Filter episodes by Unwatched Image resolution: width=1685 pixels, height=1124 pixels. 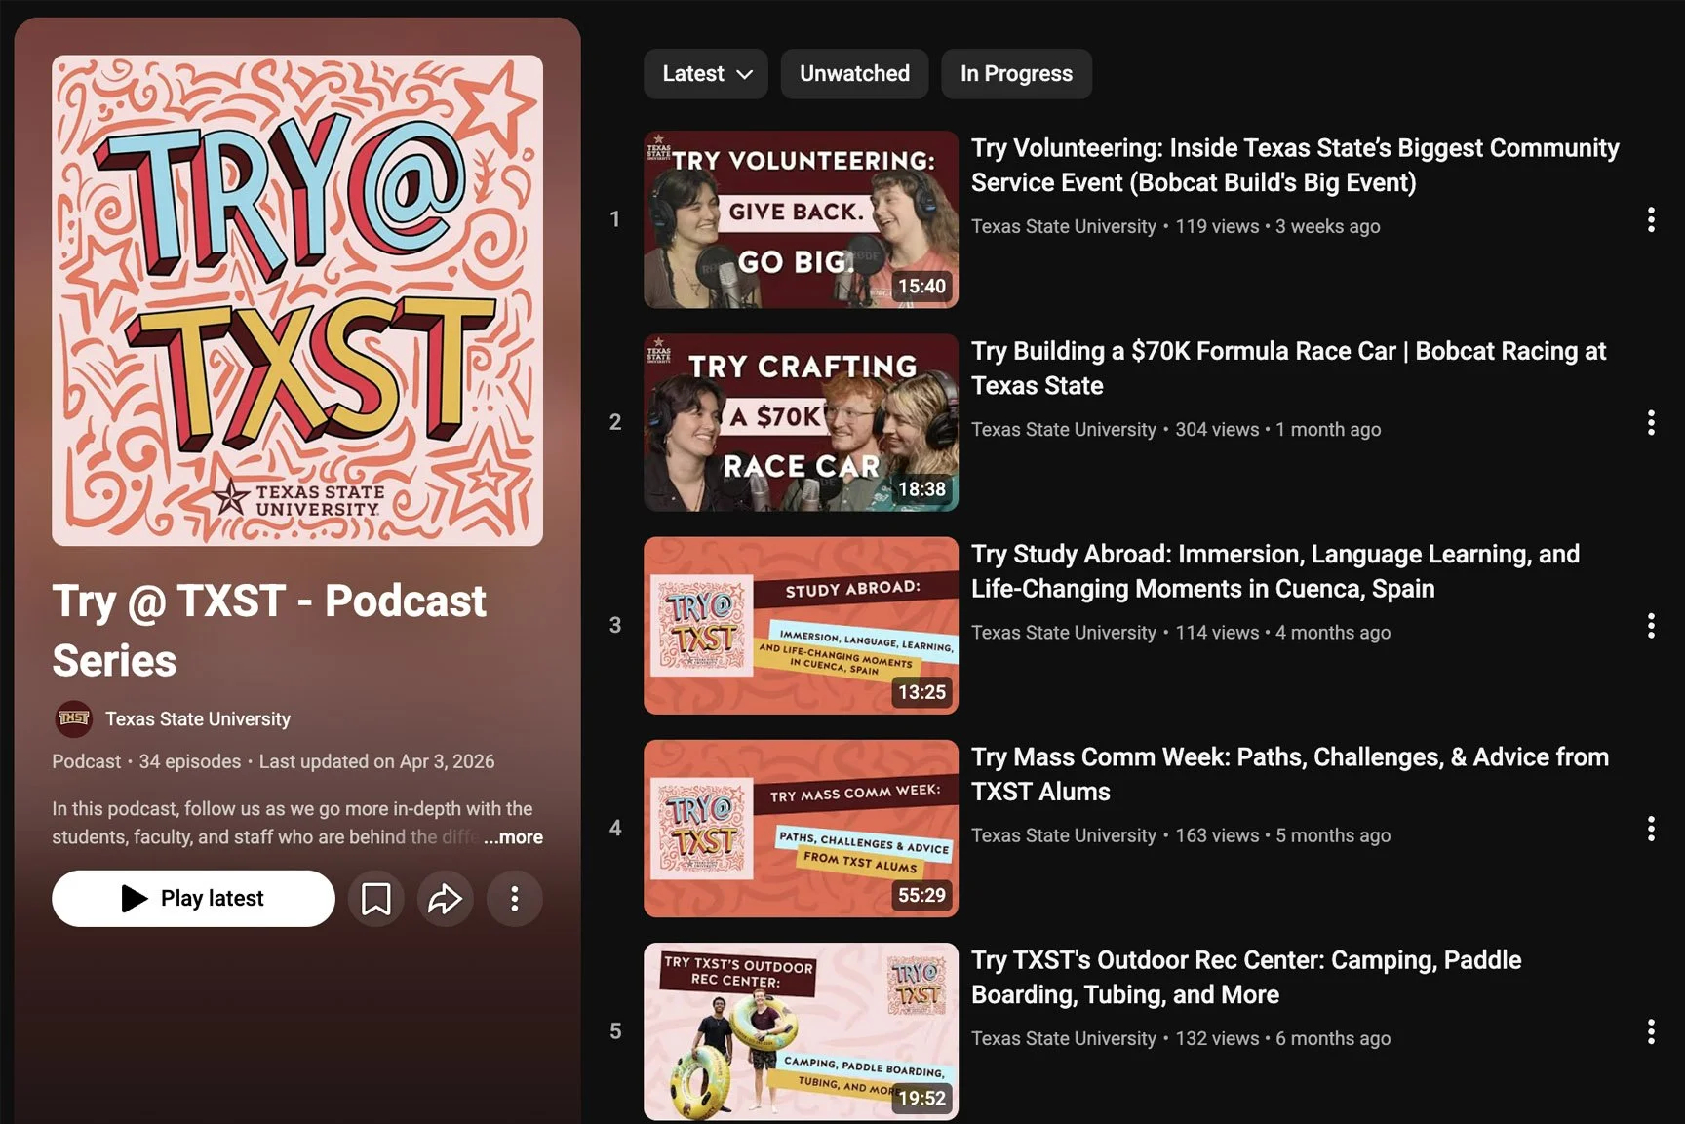point(854,74)
